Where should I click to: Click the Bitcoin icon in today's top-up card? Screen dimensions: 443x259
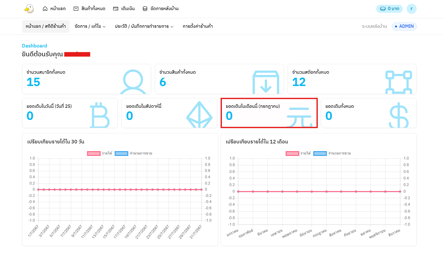coord(100,115)
